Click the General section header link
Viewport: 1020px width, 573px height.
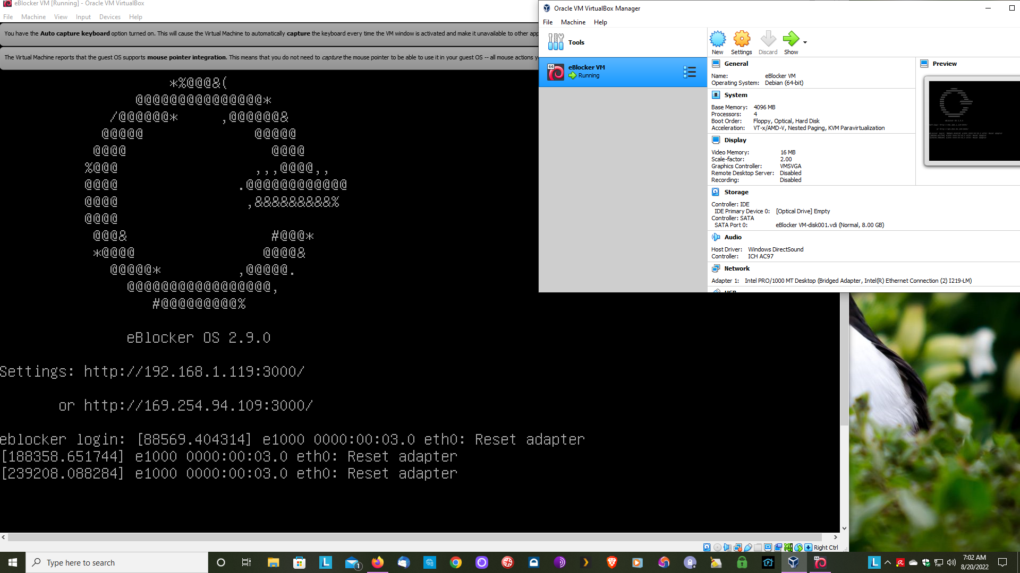pos(736,64)
